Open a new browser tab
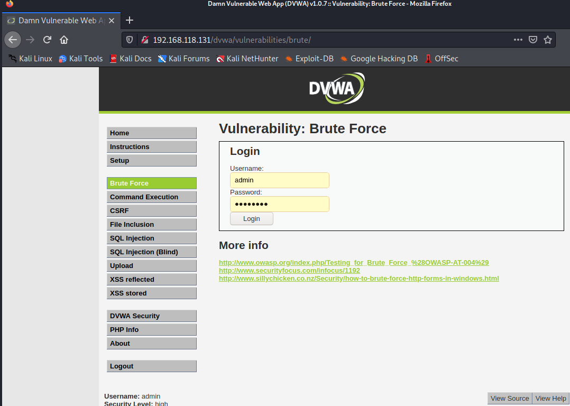 (130, 21)
